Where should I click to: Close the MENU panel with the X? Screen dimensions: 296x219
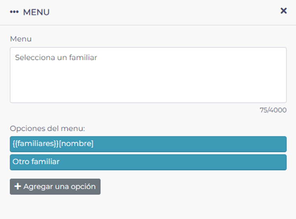click(x=283, y=11)
